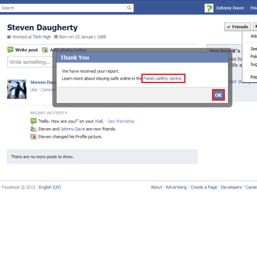Click the Steven Daugherty profile heading
This screenshot has height=257, width=257.
tap(42, 27)
